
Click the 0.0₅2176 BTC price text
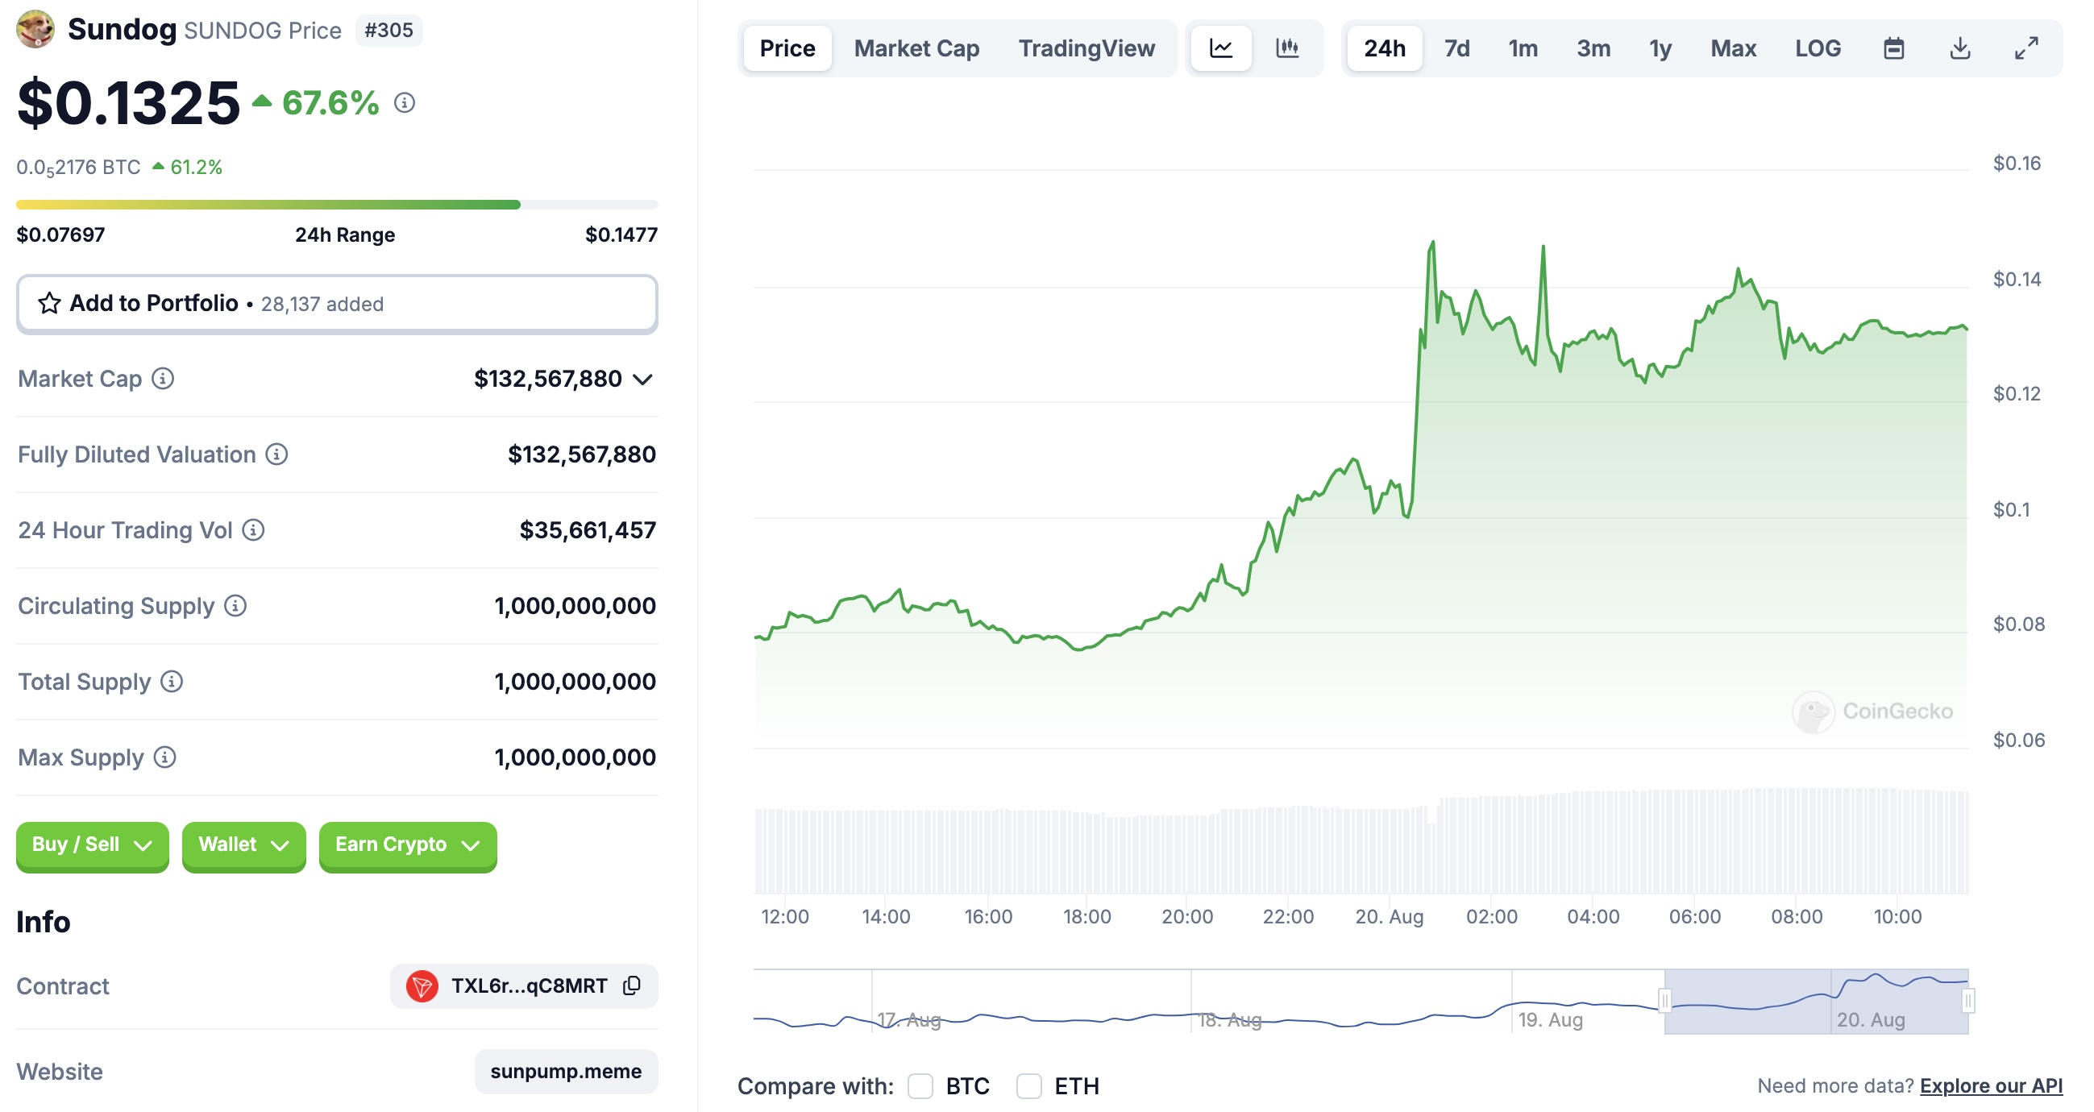pos(79,168)
